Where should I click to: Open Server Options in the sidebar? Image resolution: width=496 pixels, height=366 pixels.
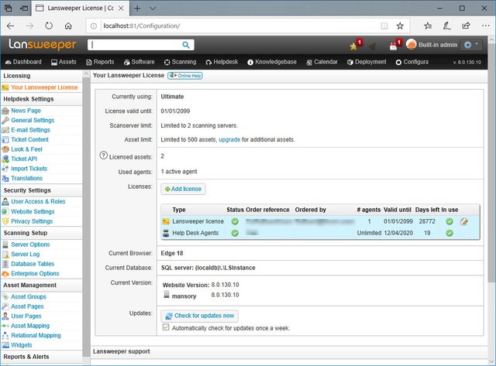pos(30,245)
